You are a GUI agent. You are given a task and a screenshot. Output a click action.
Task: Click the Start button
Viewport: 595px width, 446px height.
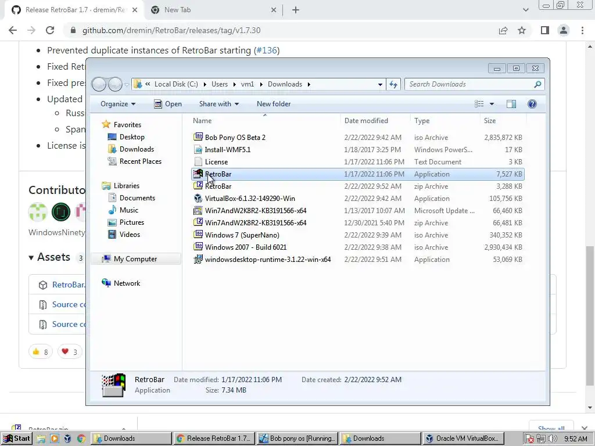coord(16,439)
